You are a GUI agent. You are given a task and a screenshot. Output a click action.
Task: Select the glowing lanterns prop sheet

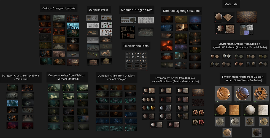coord(106,25)
